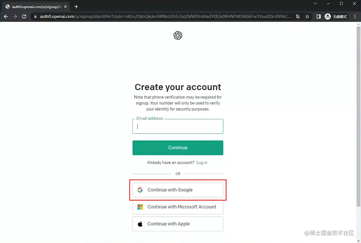Bookmark this page with the star icon
Viewport: 361px width, 243px height.
click(307, 17)
